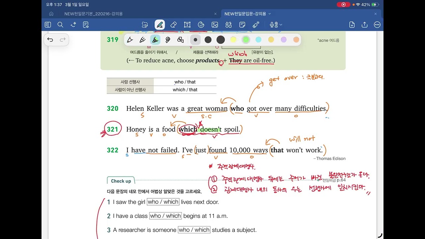This screenshot has width=425, height=239.
Task: Tap "who / which" box in question 3
Action: tap(194, 230)
